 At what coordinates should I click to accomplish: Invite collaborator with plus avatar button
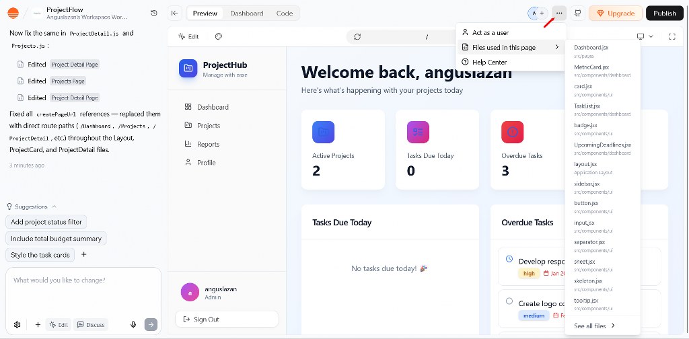[x=542, y=13]
